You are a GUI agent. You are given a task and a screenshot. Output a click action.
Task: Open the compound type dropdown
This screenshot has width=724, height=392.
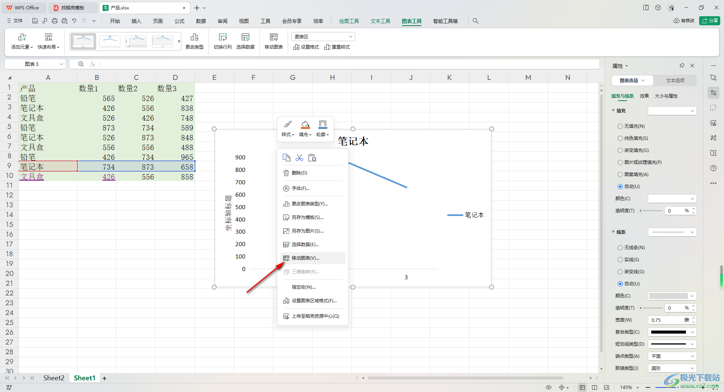672,332
